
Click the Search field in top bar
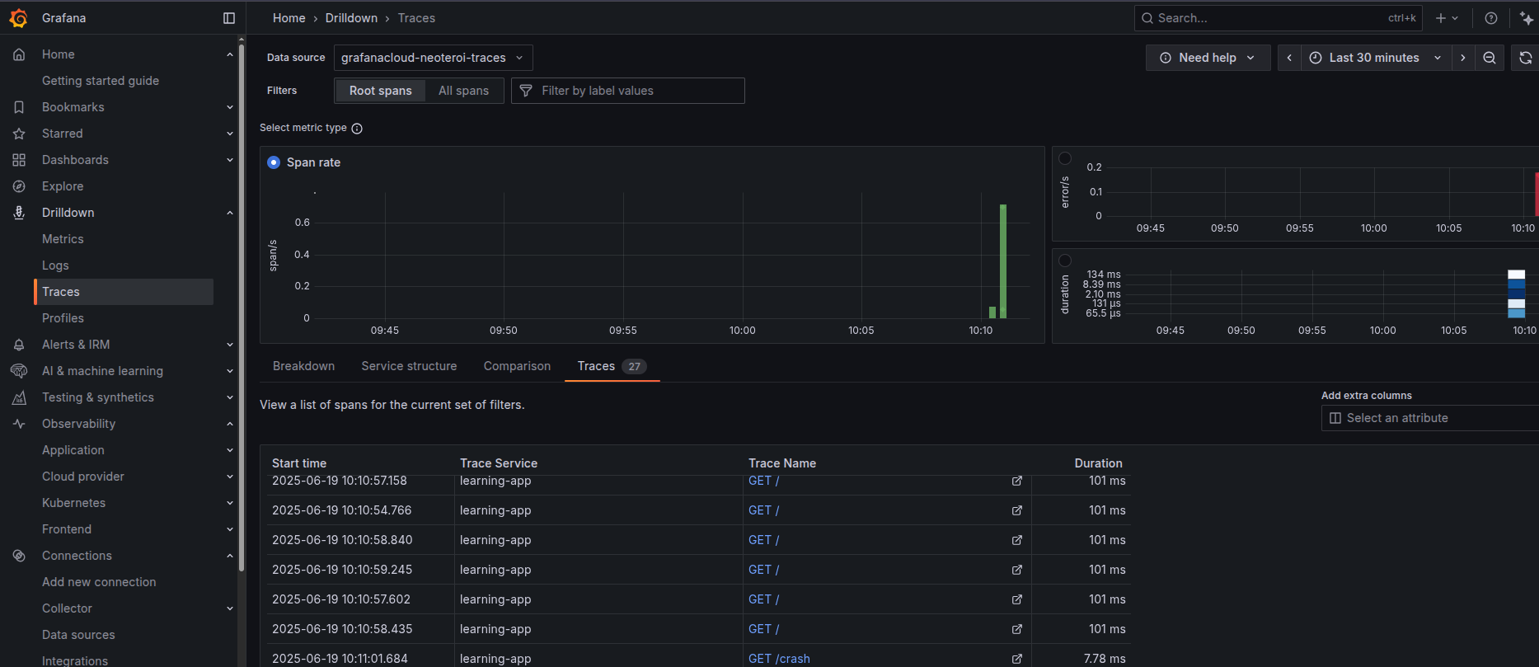coord(1278,18)
